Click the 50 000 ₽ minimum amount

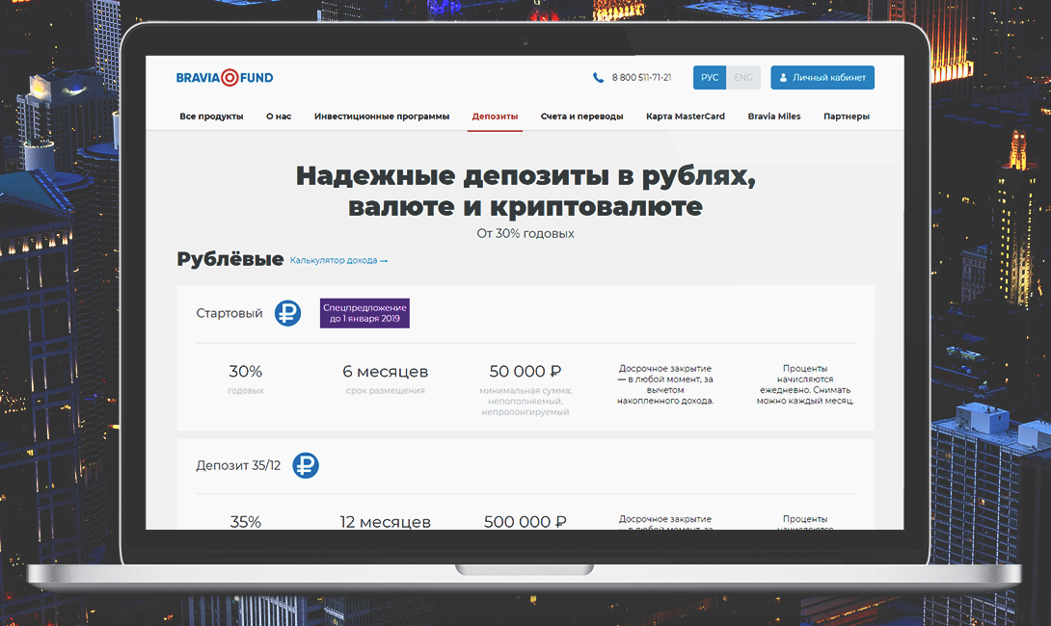[x=525, y=372]
